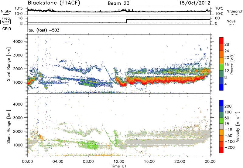The height and width of the screenshot is (168, 243).
Task: Click the 'Nave' legend label
Action: tap(231, 21)
